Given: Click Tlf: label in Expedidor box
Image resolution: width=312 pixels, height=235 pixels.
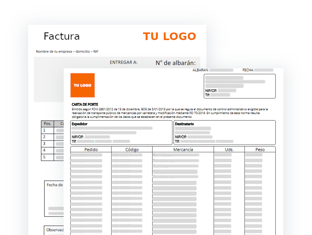Looking at the screenshot, I should (x=74, y=142).
